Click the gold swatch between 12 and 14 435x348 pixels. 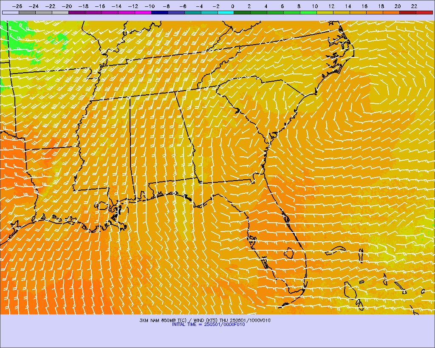point(342,12)
